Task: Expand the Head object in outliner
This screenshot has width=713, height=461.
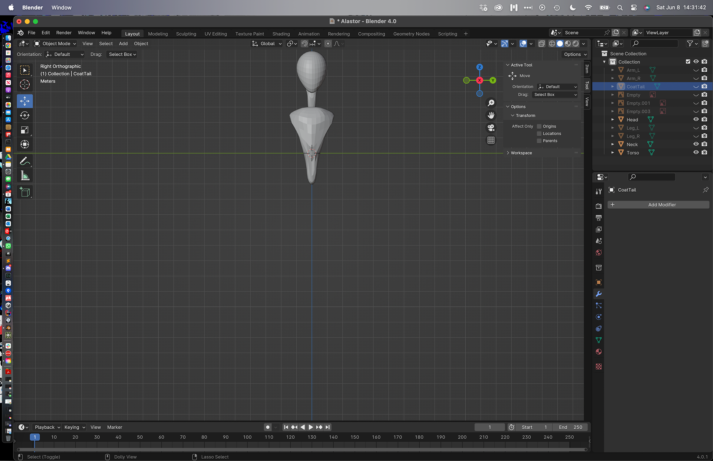Action: pyautogui.click(x=612, y=120)
